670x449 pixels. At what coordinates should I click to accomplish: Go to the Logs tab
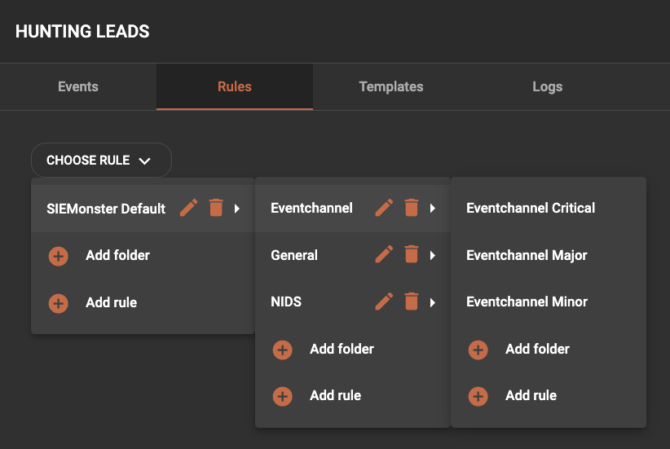(x=547, y=86)
